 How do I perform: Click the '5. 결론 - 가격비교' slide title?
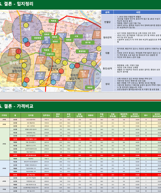point(17,106)
